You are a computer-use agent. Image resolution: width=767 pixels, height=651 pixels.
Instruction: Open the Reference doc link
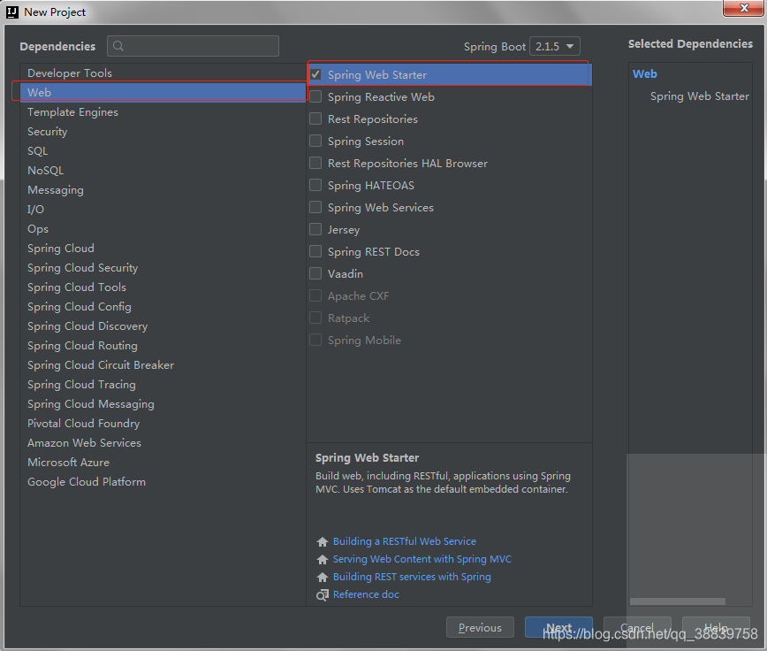tap(366, 594)
